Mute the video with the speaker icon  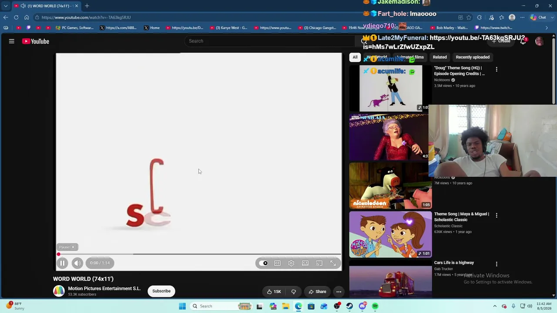[x=77, y=263]
